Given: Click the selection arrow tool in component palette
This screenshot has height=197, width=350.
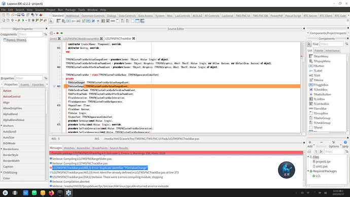Looking at the screenshot, I should (51, 21).
